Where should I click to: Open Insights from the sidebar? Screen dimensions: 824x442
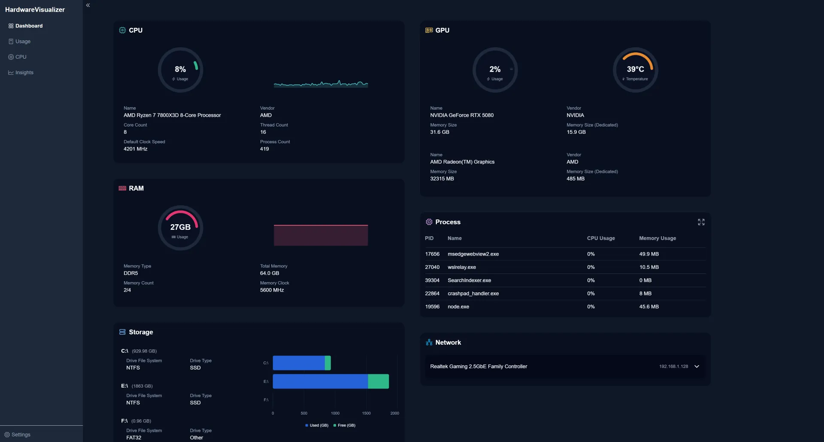click(24, 72)
